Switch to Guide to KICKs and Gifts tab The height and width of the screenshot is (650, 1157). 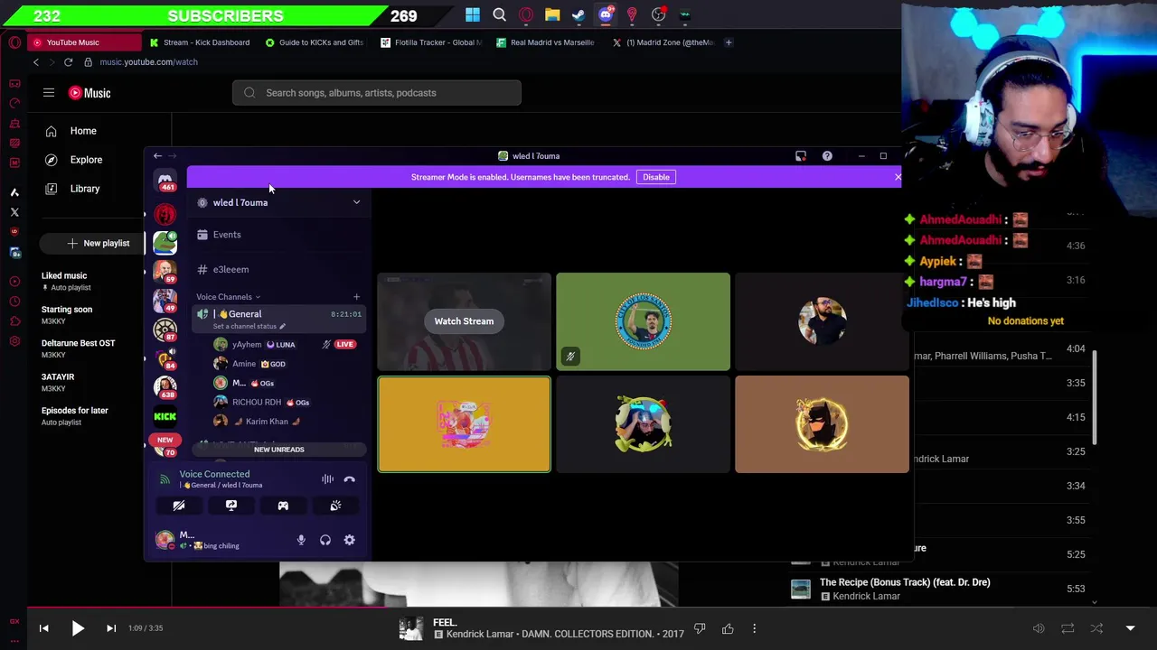[x=316, y=42]
